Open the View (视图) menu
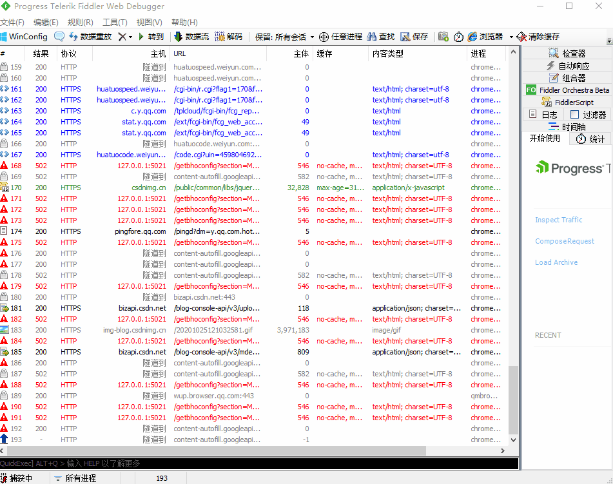Image resolution: width=613 pixels, height=484 pixels. pos(150,23)
